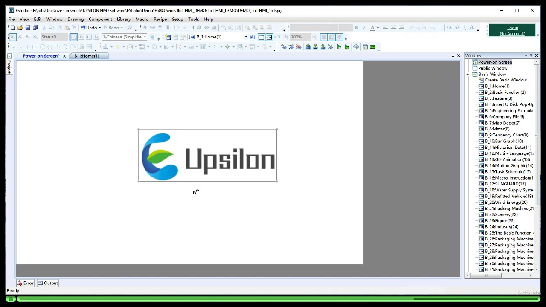Click the Save All icon

[x=35, y=28]
